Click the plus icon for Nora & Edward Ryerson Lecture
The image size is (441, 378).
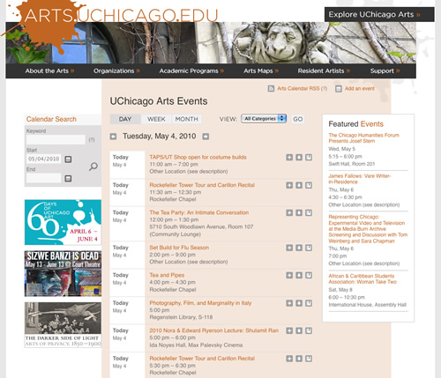click(x=289, y=330)
